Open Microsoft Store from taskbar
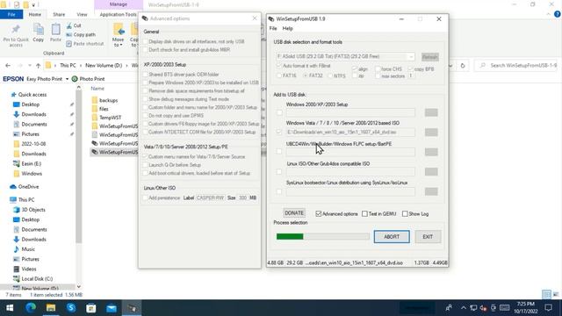Viewport: 562px width, 316px height. tap(91, 308)
